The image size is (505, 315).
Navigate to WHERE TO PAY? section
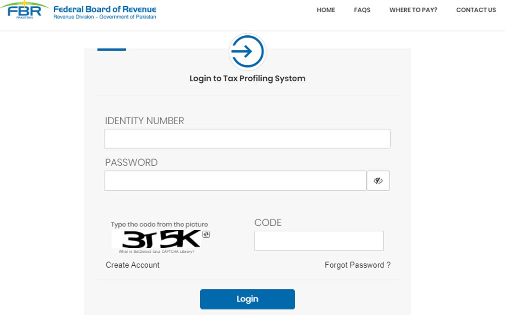click(413, 10)
